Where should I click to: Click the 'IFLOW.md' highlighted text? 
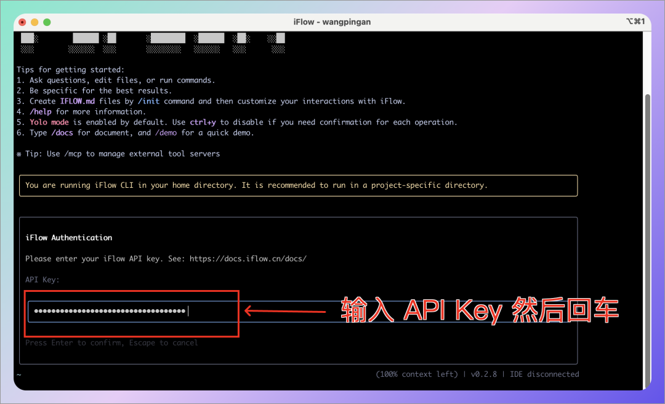(x=78, y=101)
